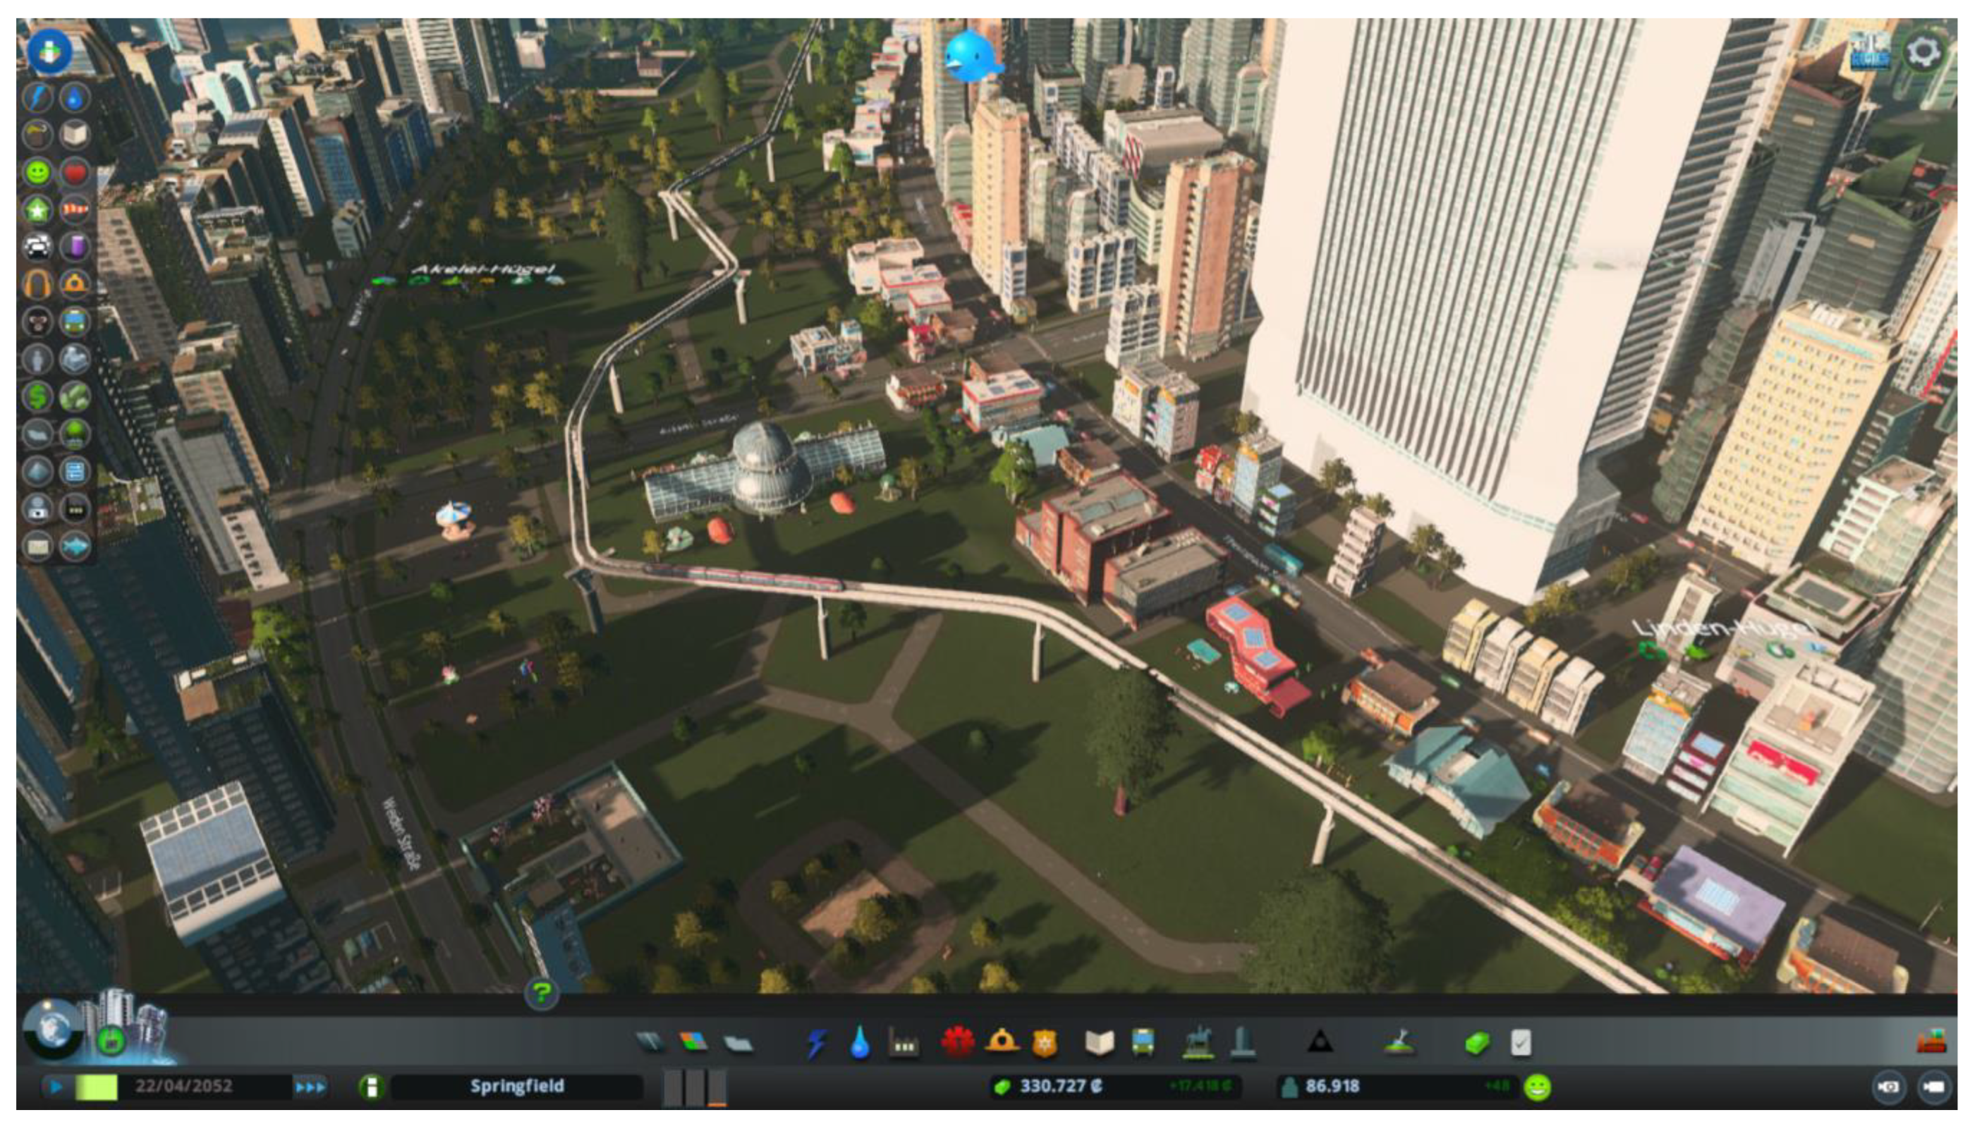Open the Happiness green smiley info view

pos(37,173)
